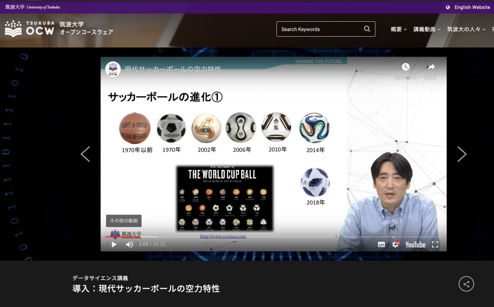Click the search magnifier icon

click(367, 29)
